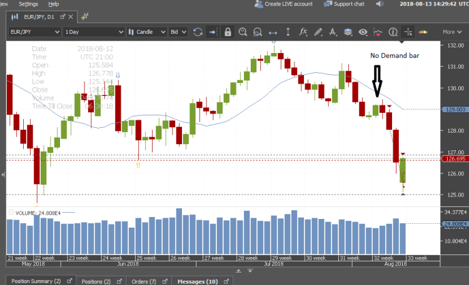Open the Orders (7) tab
The width and height of the screenshot is (469, 285).
click(x=144, y=281)
